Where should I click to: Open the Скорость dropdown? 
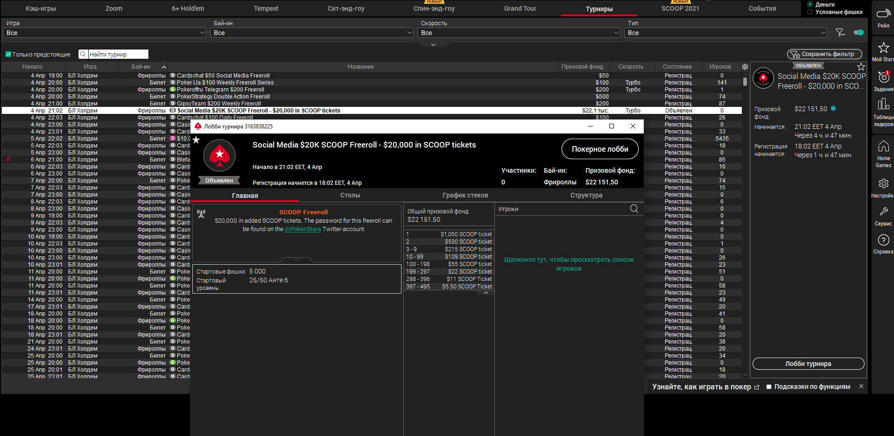(x=519, y=33)
